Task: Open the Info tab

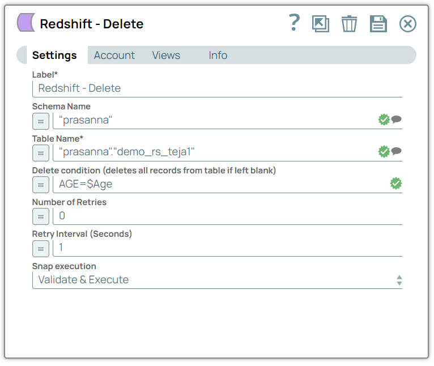Action: pyautogui.click(x=218, y=56)
